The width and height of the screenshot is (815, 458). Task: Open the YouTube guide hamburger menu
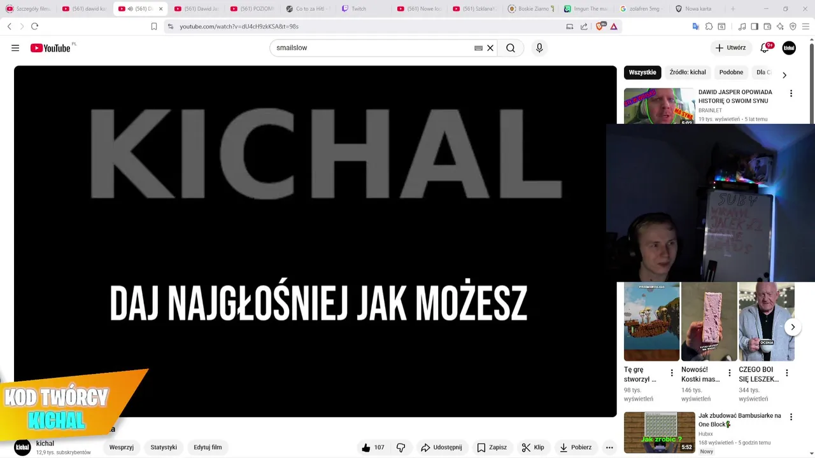15,48
